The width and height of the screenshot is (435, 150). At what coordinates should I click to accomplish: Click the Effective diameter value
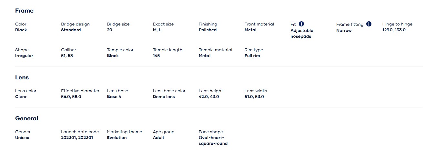pyautogui.click(x=71, y=97)
